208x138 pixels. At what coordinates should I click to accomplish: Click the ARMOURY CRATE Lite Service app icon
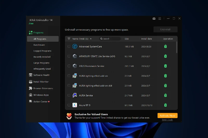(75, 56)
